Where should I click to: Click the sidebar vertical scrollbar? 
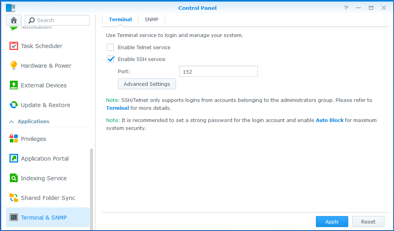click(91, 189)
